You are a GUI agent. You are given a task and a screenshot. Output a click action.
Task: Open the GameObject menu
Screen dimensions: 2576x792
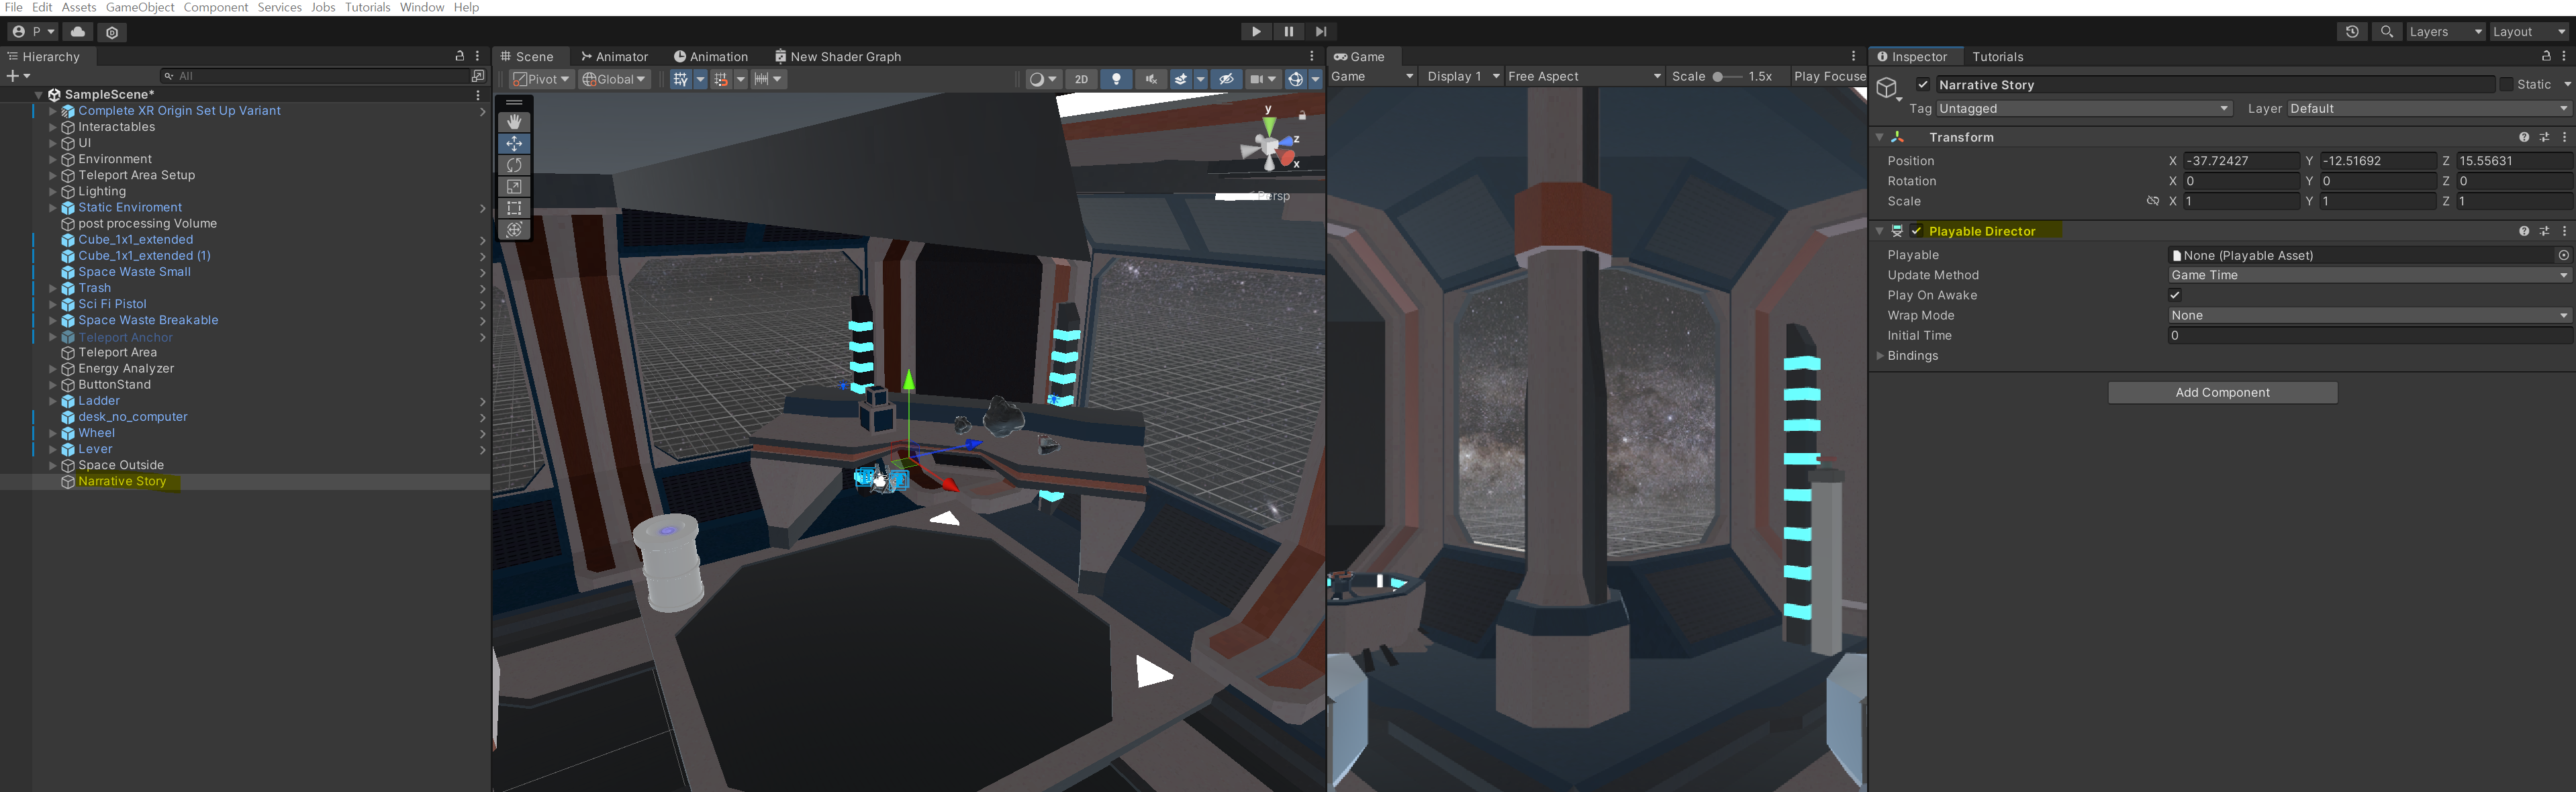click(140, 7)
